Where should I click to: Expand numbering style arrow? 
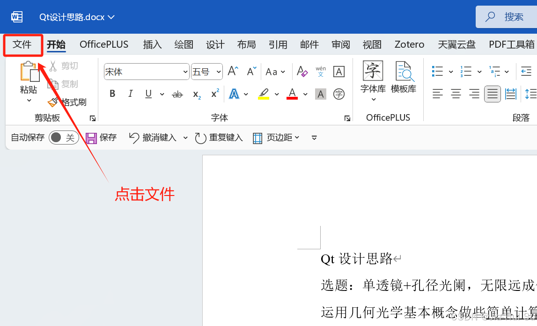479,72
